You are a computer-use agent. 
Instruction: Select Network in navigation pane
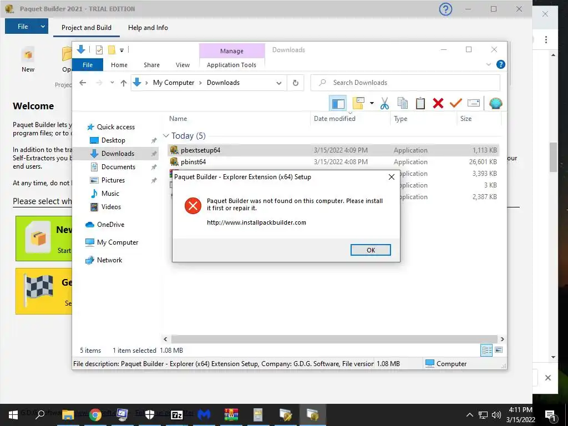click(109, 260)
